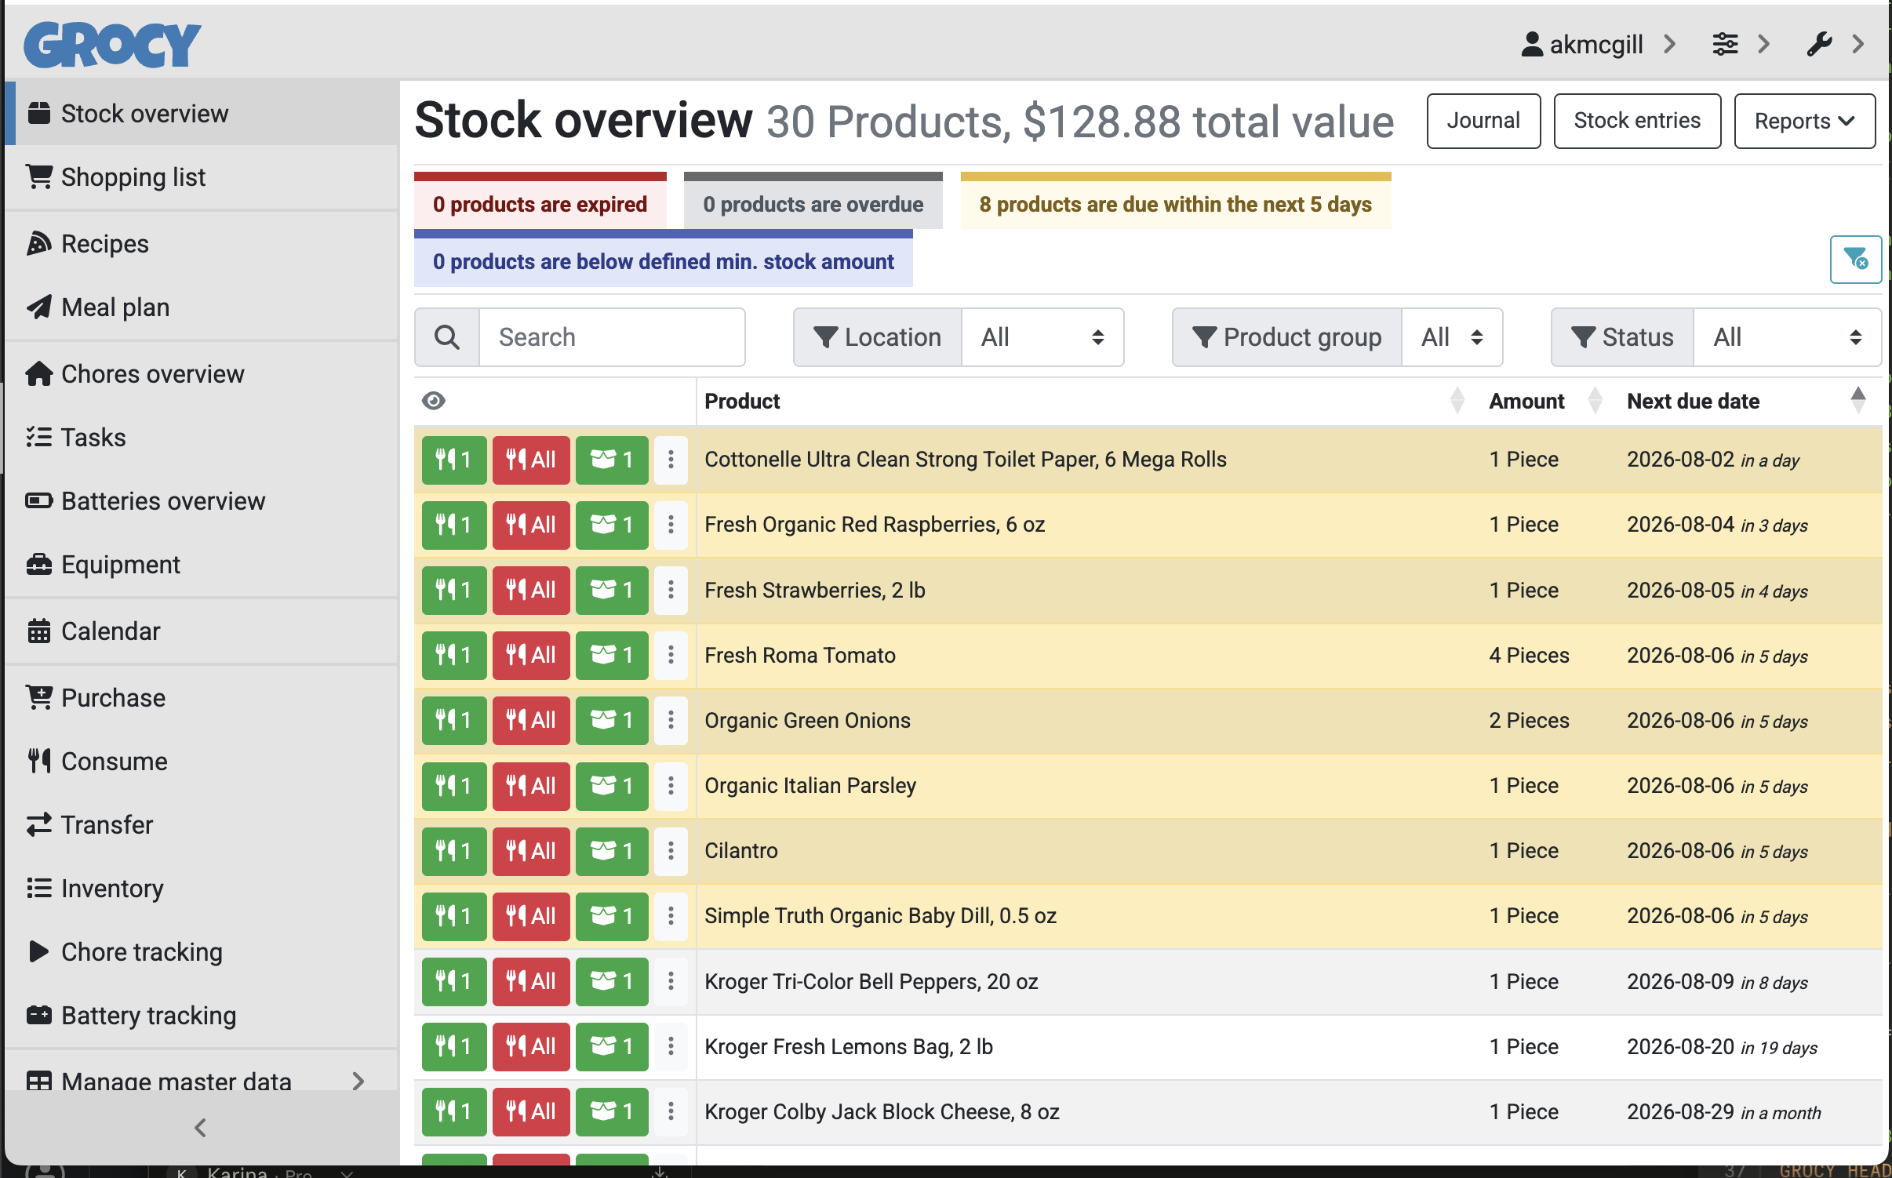Expand the akmcgill user menu
Image resolution: width=1892 pixels, height=1178 pixels.
[1598, 44]
